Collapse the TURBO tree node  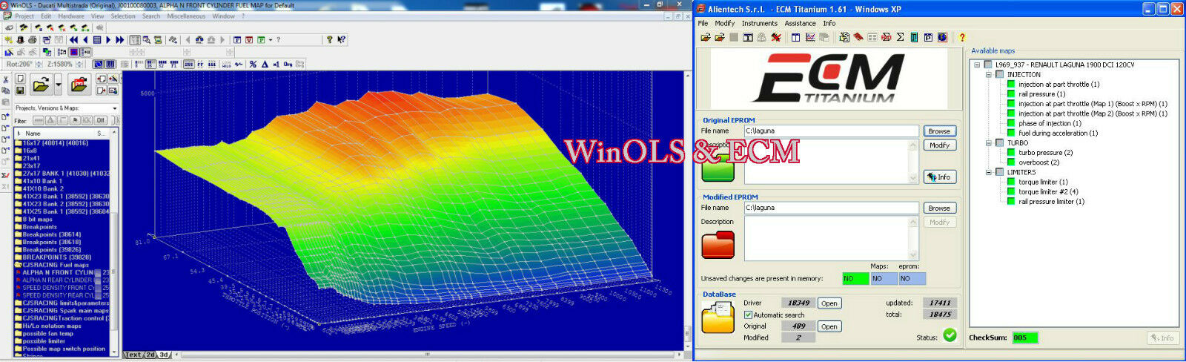989,142
